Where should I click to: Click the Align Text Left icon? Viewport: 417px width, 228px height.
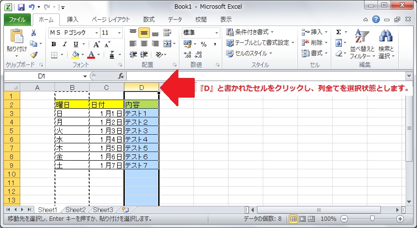[x=133, y=43]
